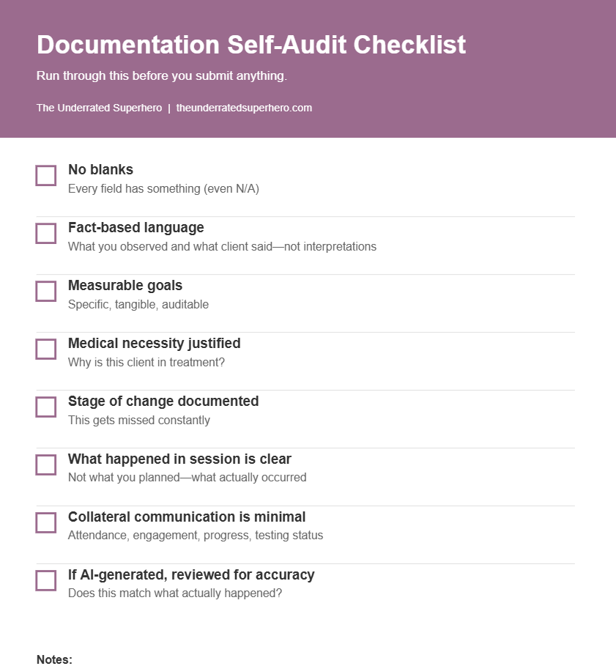Check the 'No blanks' checkbox
The height and width of the screenshot is (666, 616).
[x=46, y=176]
